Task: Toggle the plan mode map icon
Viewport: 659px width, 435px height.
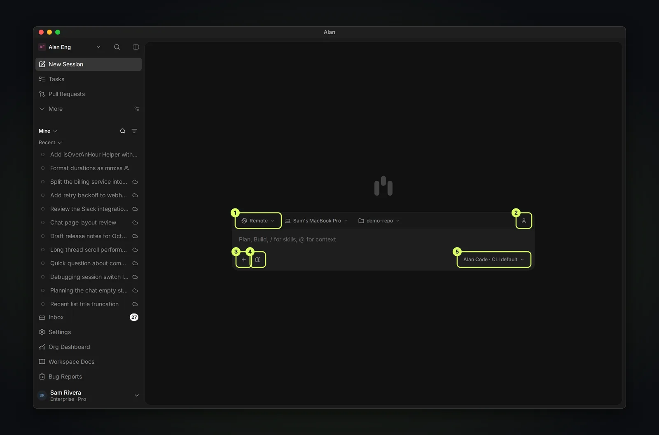Action: click(x=258, y=260)
